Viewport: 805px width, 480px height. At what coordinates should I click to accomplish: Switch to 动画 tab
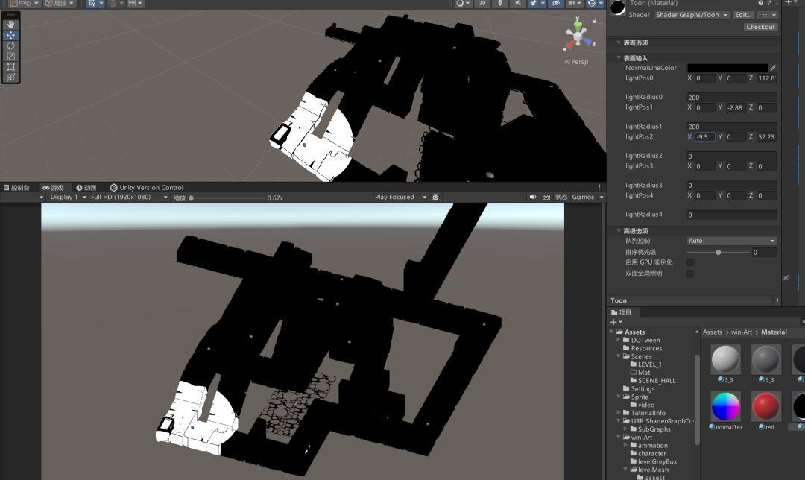pyautogui.click(x=86, y=188)
